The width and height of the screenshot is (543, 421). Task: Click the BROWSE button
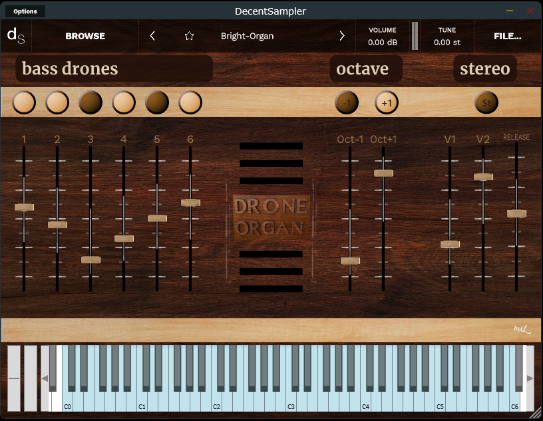click(x=85, y=36)
